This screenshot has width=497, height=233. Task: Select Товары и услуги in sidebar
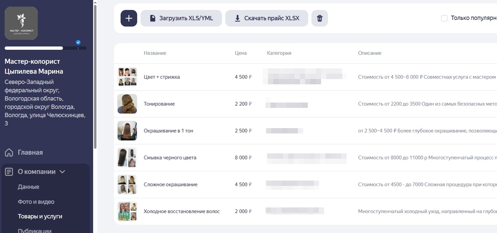(x=40, y=216)
